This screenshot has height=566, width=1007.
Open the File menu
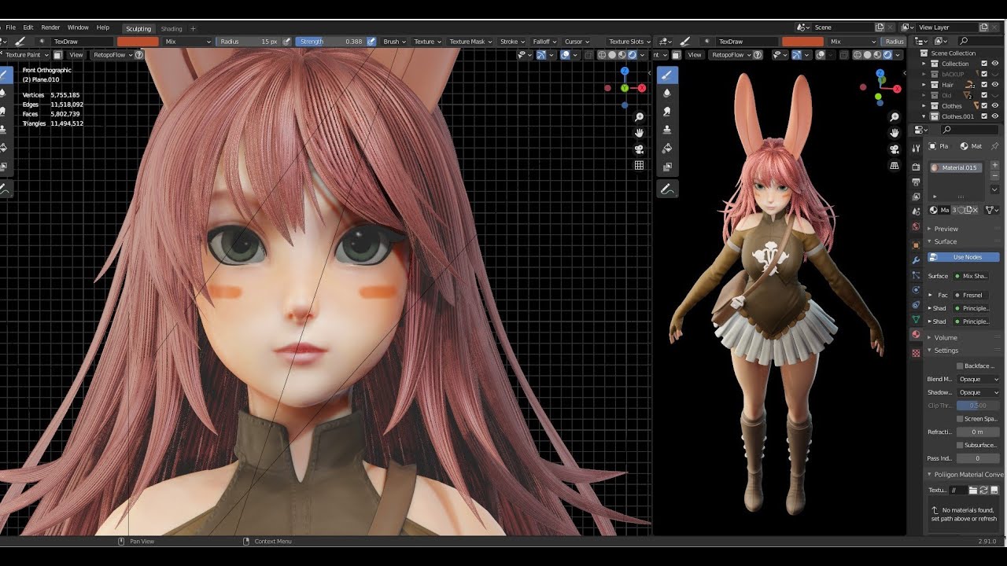(x=11, y=28)
